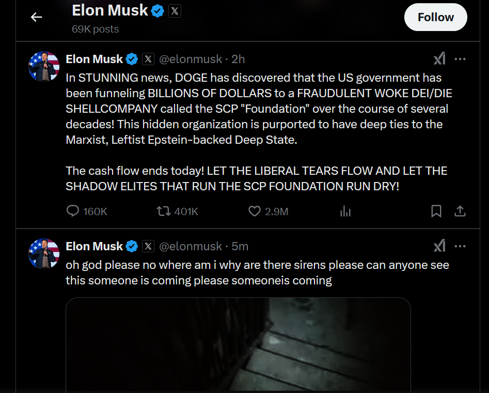Click the @elonmusk handle on the second post
489x393 pixels.
coord(191,246)
